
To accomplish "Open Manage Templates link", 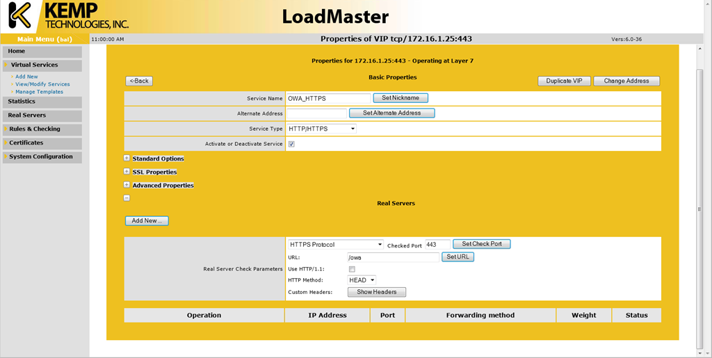I will tap(40, 92).
